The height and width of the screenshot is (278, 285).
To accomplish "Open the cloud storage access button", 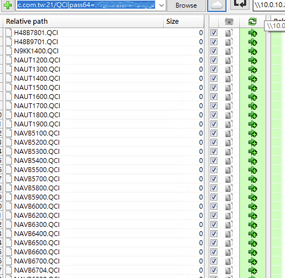I will pos(217,5).
